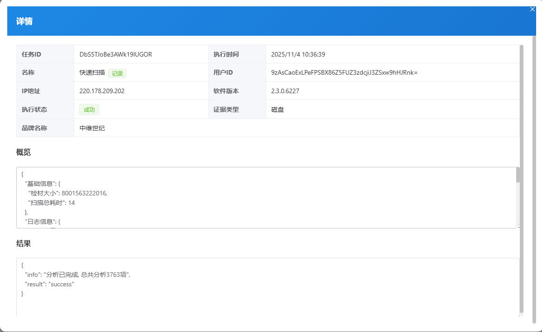Grab the 概览 text area resize handle
Screen dimensions: 542x332
coord(518,226)
